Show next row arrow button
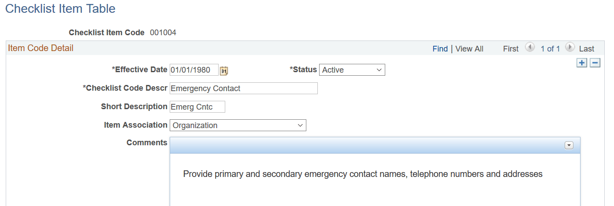 [x=569, y=47]
